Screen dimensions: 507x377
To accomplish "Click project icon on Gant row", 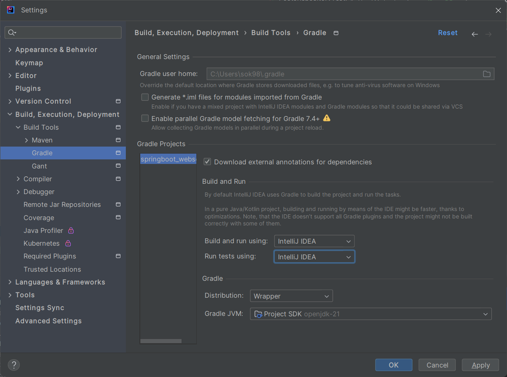I will point(118,166).
